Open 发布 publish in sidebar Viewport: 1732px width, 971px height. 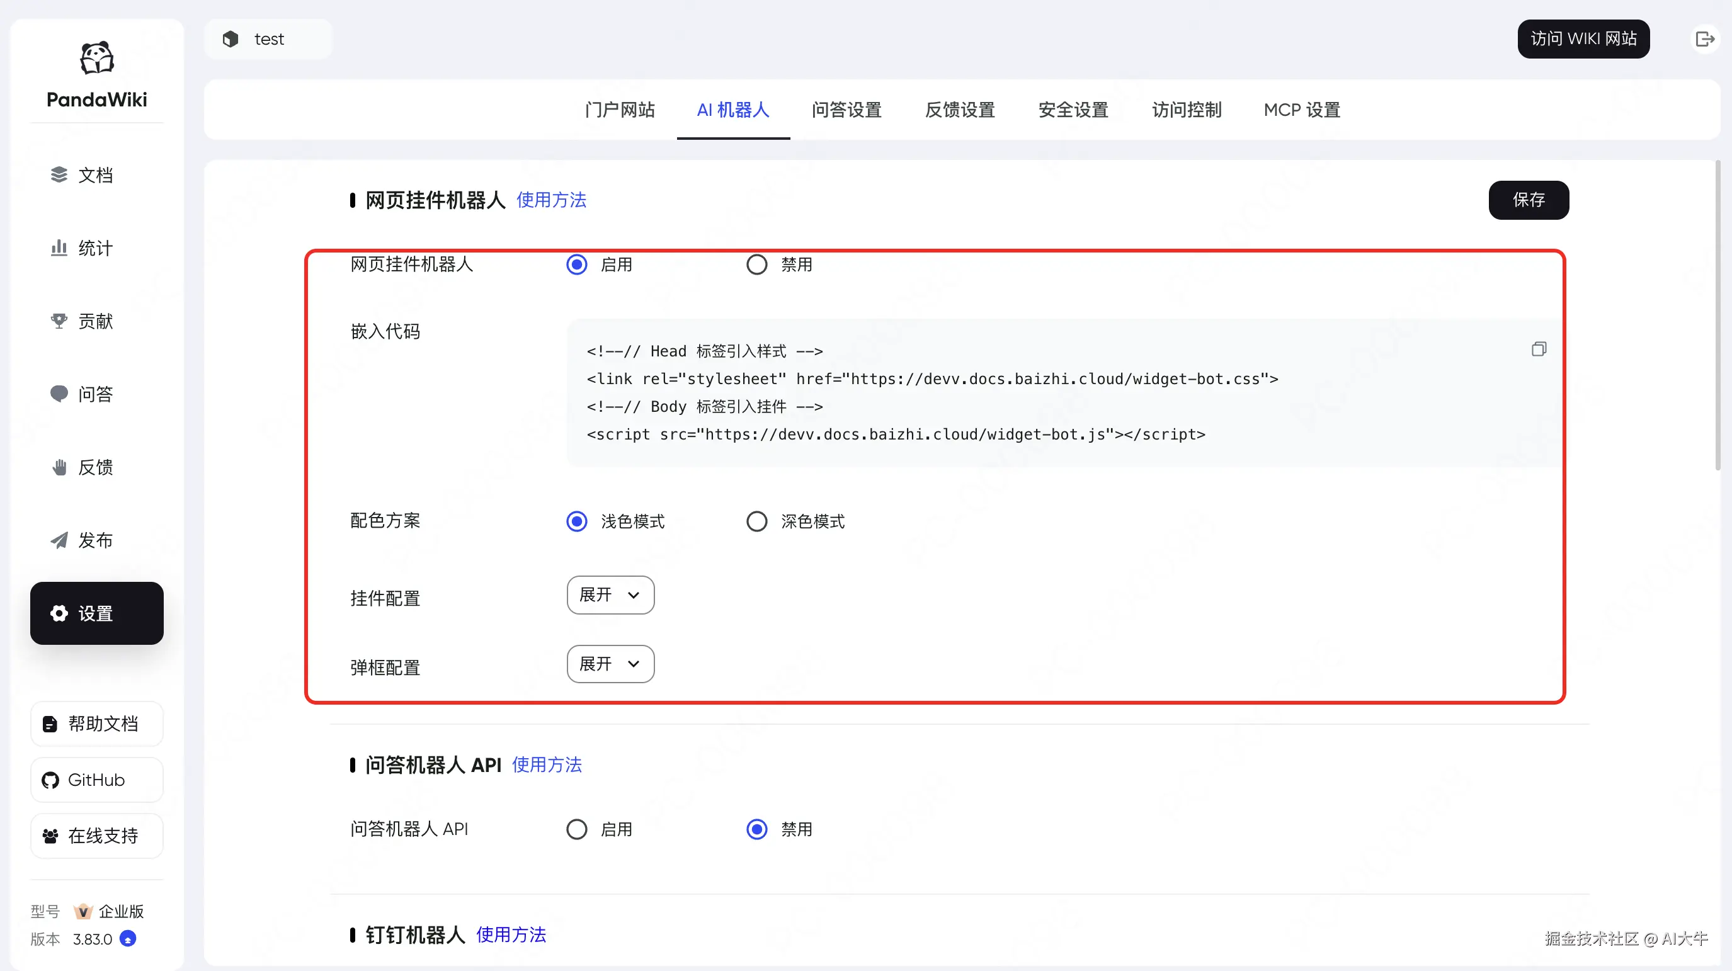[x=82, y=540]
